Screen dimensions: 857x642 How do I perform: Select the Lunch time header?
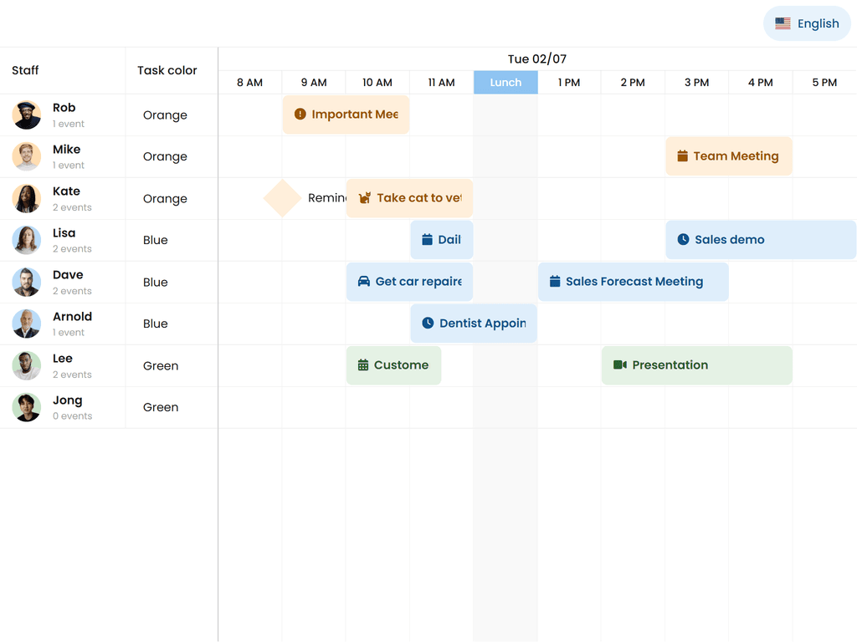505,82
